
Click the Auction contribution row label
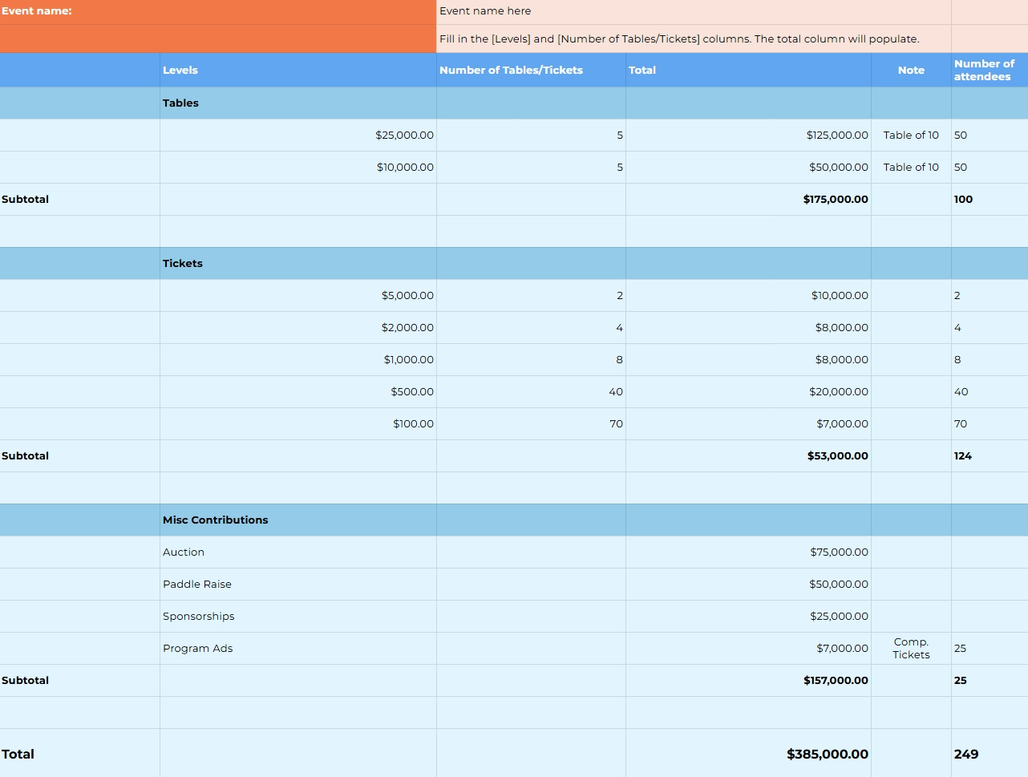point(184,552)
